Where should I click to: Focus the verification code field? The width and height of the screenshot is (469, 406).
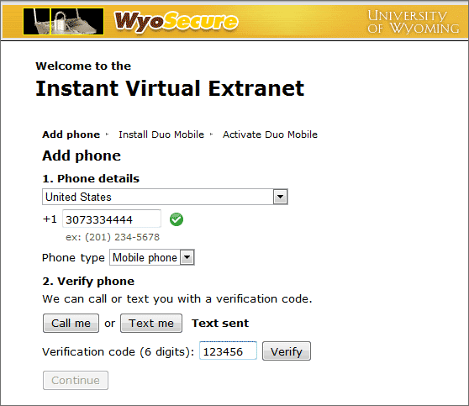point(228,351)
